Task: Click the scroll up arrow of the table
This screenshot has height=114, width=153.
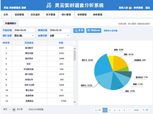Action: point(75,49)
